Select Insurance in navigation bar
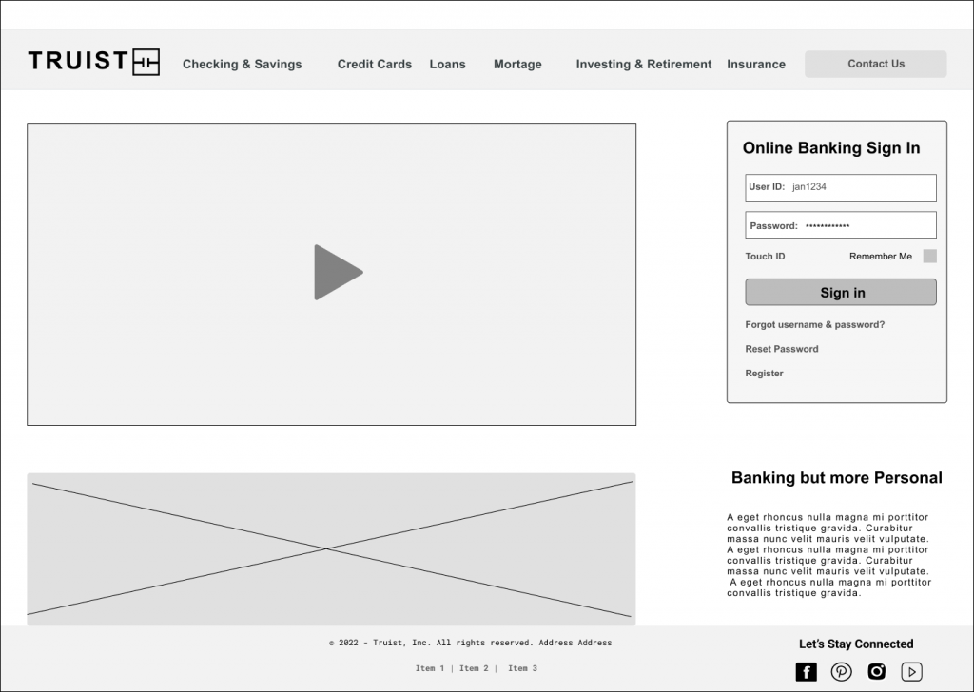Image resolution: width=974 pixels, height=692 pixels. click(756, 65)
